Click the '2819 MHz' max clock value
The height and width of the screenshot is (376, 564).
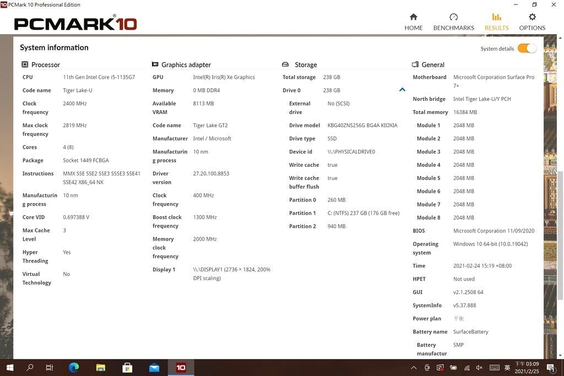point(75,125)
